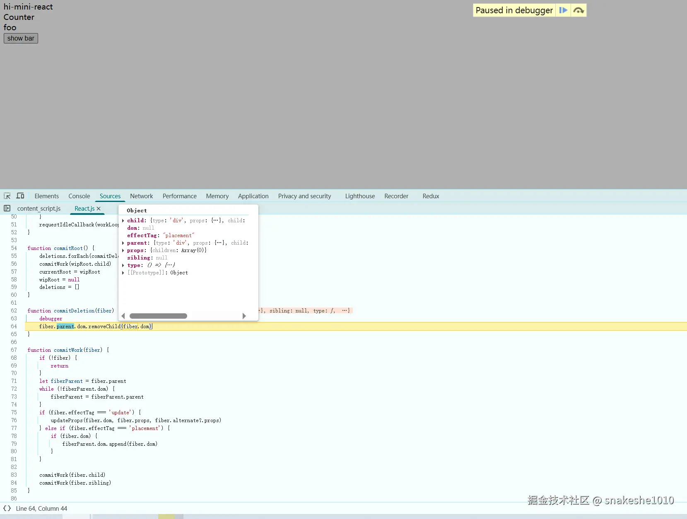Select the React.js file tab
Viewport: 687px width, 519px height.
pos(84,209)
